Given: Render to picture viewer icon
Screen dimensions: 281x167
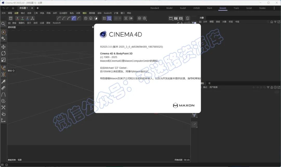Looking at the screenshot, I should tap(176, 18).
